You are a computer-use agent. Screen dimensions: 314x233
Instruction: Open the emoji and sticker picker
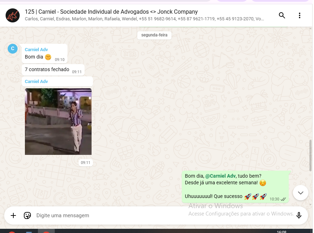[27, 215]
